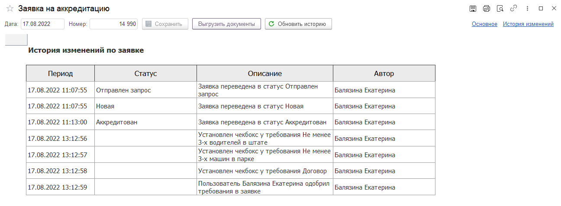Maximize the form window

point(541,8)
